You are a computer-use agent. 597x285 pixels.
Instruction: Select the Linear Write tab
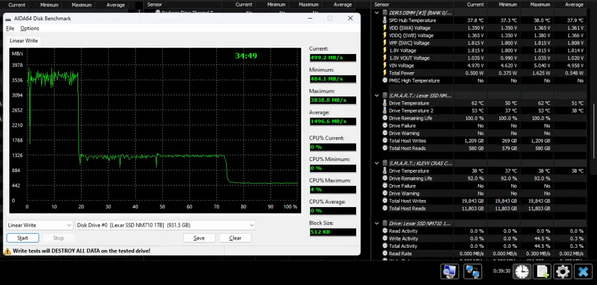tap(23, 41)
